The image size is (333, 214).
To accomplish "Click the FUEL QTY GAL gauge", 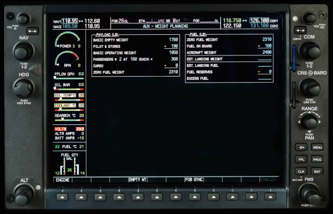I will [x=70, y=164].
